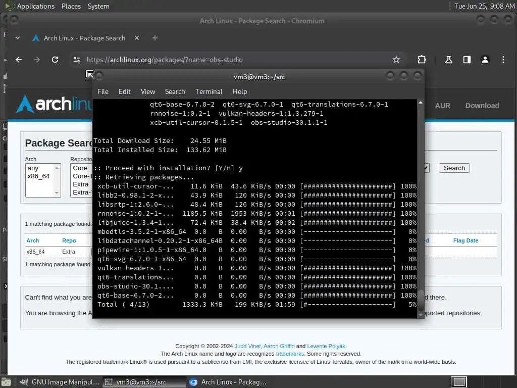Click the workspace switcher in taskbar
Screen dimensions: 517x388
[458, 382]
